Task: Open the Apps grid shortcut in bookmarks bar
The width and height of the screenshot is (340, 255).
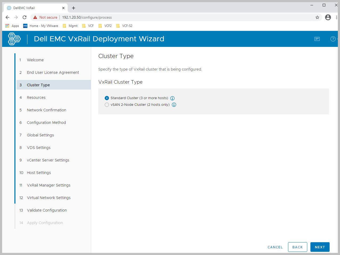Action: point(12,26)
